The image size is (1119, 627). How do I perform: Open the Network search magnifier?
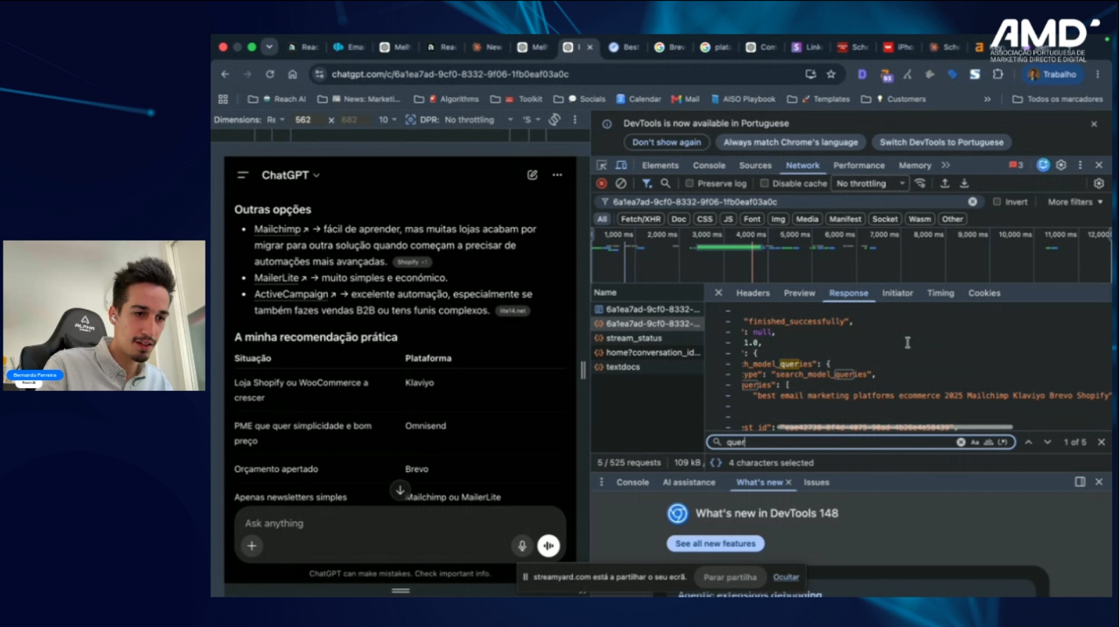pyautogui.click(x=665, y=183)
